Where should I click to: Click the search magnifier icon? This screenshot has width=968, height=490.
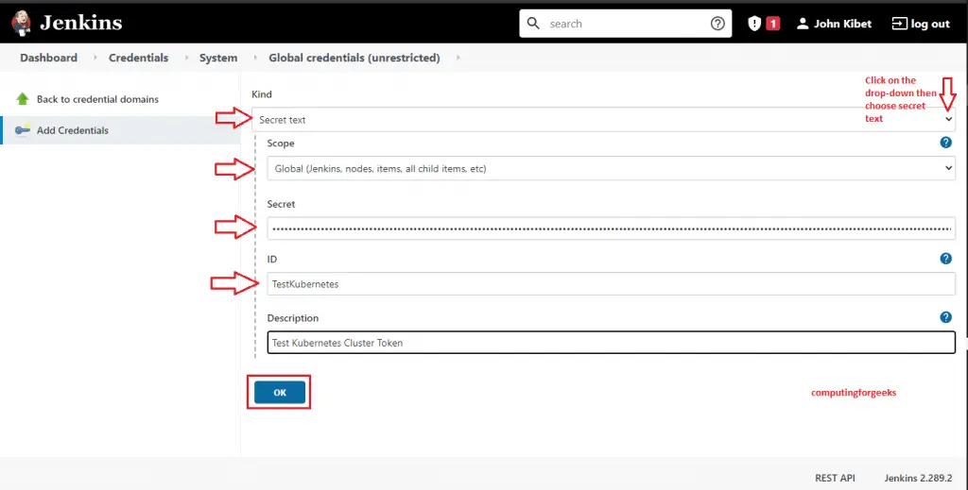(533, 24)
